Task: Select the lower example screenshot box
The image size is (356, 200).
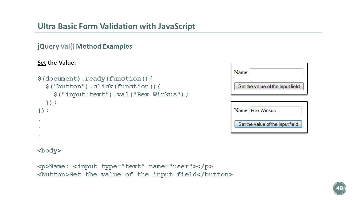Action: pyautogui.click(x=269, y=117)
